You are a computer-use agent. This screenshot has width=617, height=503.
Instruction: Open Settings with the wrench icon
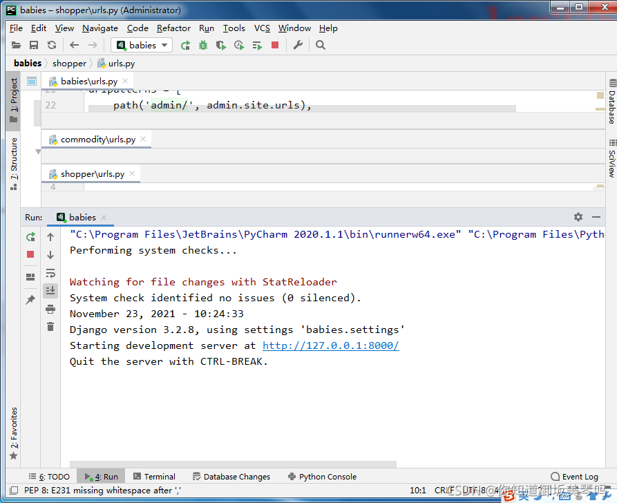(x=297, y=44)
